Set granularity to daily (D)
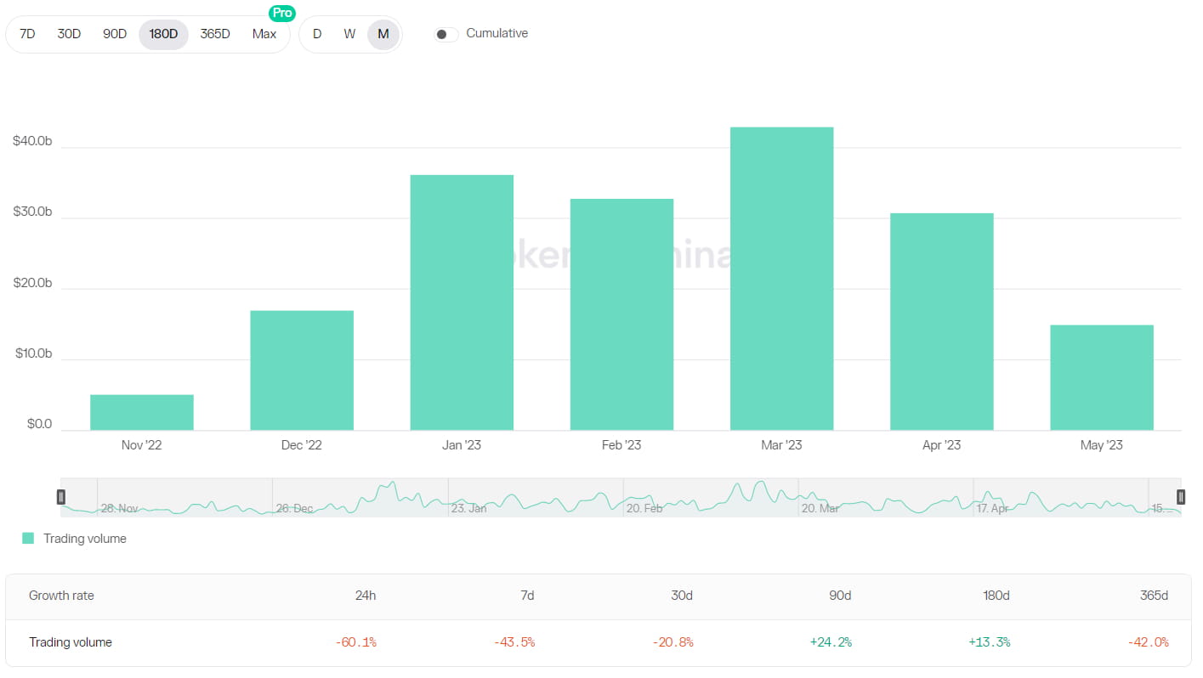The height and width of the screenshot is (678, 1203). pos(317,34)
